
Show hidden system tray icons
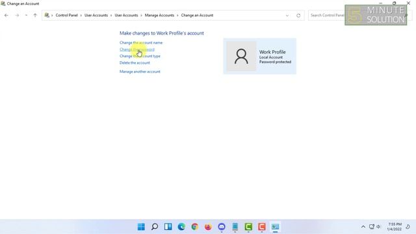click(x=363, y=227)
